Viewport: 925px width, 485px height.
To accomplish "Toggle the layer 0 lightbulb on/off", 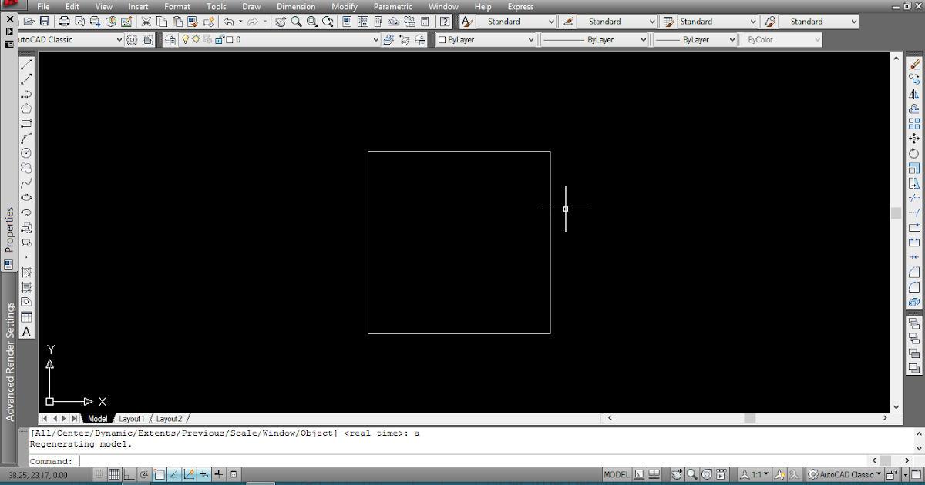I will [x=186, y=38].
